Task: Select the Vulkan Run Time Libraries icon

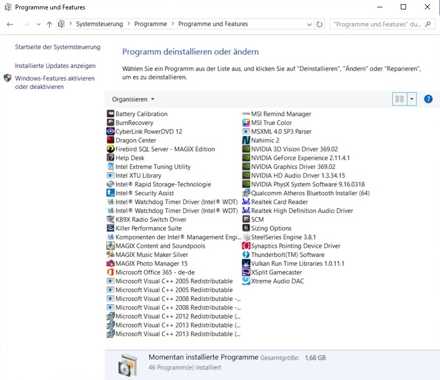Action: [246, 263]
